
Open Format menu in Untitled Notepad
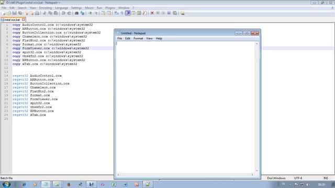[138, 38]
